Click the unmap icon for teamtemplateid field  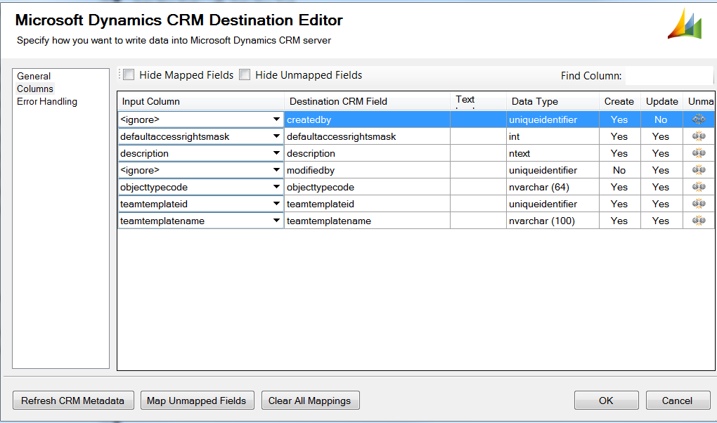click(698, 204)
